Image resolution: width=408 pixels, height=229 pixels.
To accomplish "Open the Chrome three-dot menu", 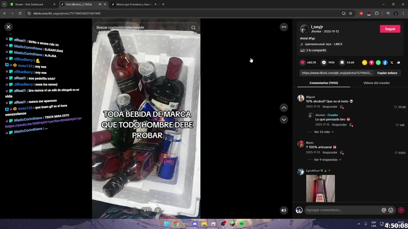I will click(x=404, y=13).
